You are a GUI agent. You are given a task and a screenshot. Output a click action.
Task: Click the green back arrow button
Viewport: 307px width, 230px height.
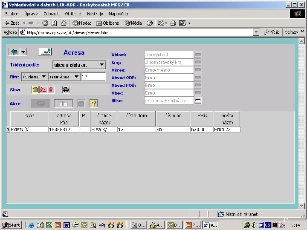pos(14,52)
